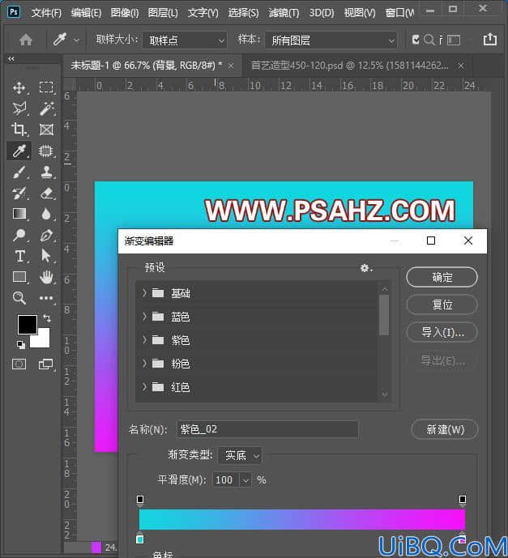508x558 pixels.
Task: Open the 视图(V) menu
Action: point(360,13)
